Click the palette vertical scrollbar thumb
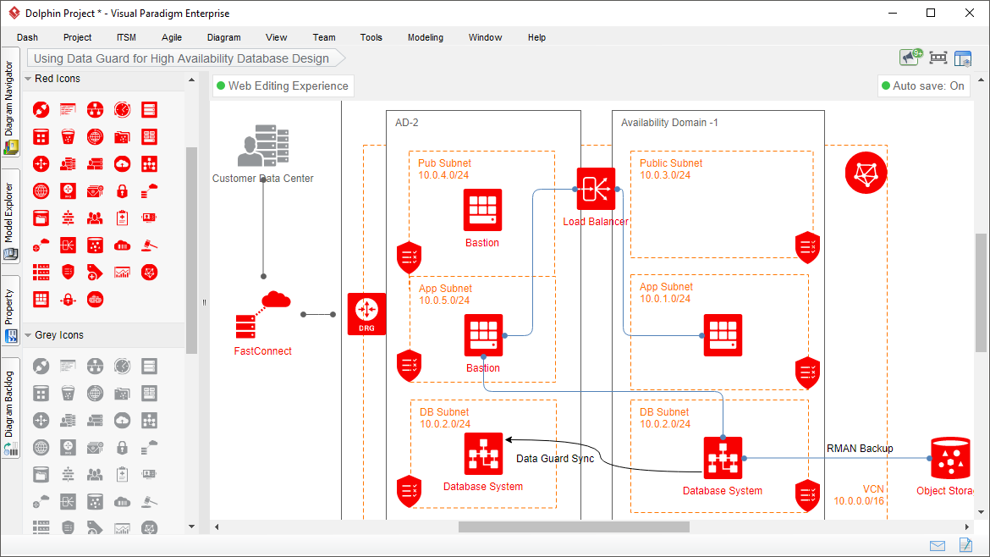Viewport: 990px width, 557px height. coord(192,250)
